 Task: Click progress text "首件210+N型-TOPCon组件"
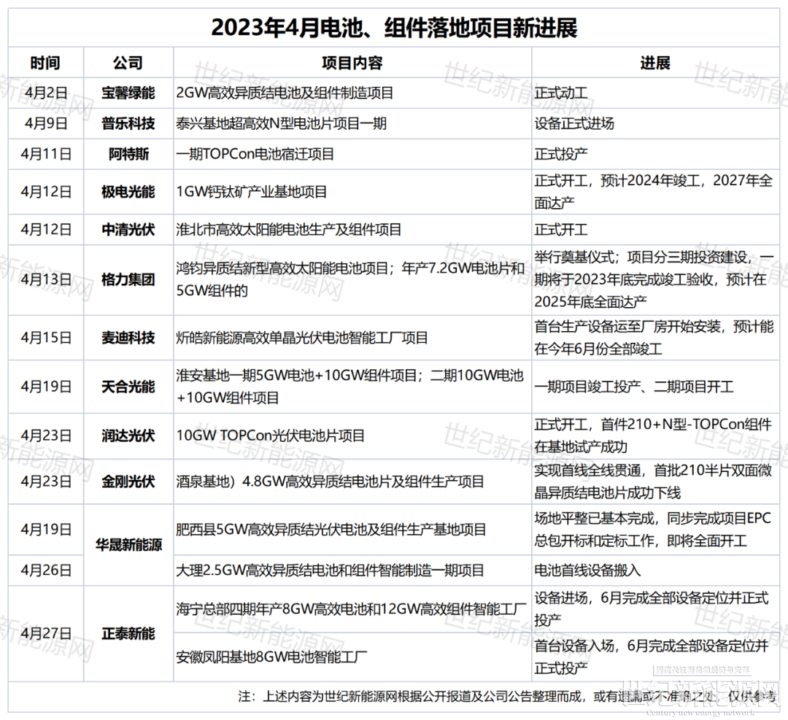pos(687,425)
